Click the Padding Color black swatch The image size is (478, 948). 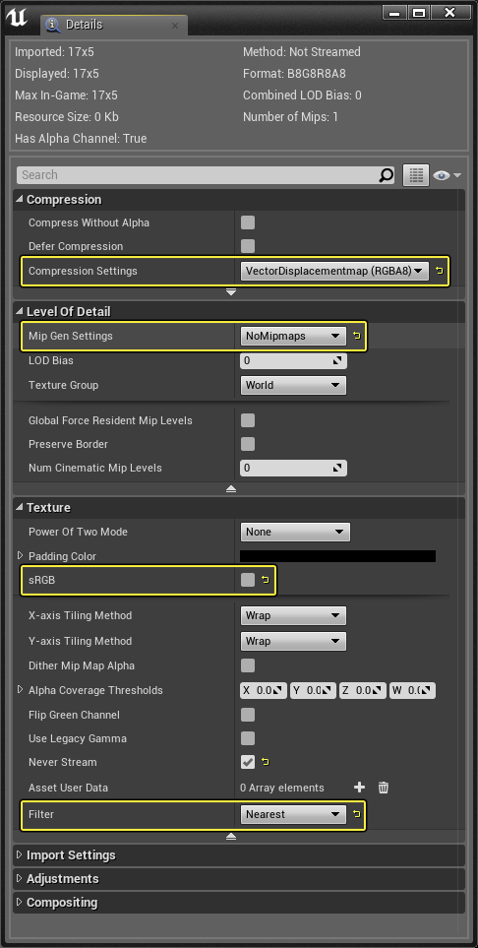coord(337,555)
